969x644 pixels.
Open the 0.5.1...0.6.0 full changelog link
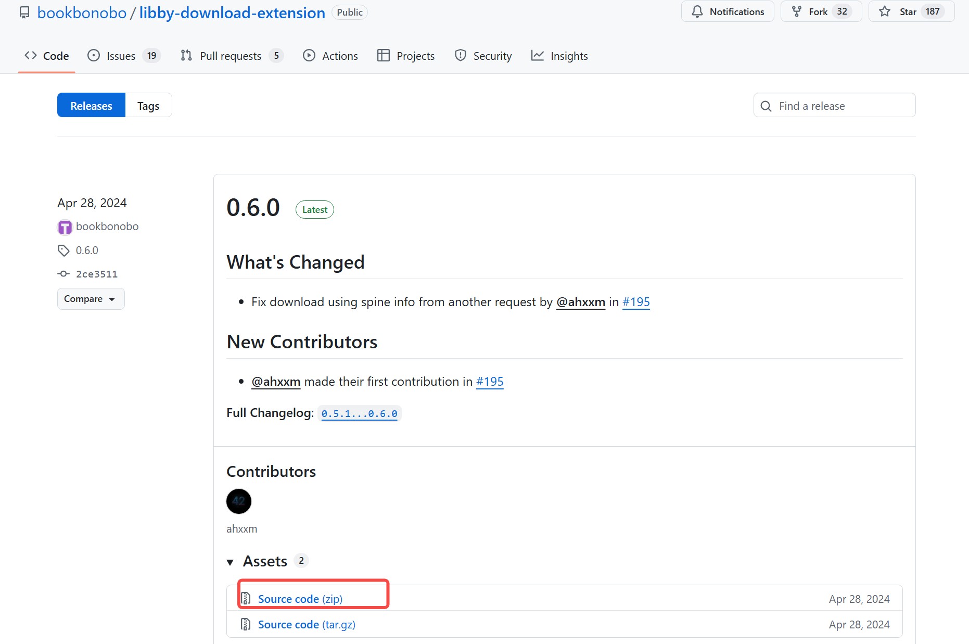click(x=359, y=413)
